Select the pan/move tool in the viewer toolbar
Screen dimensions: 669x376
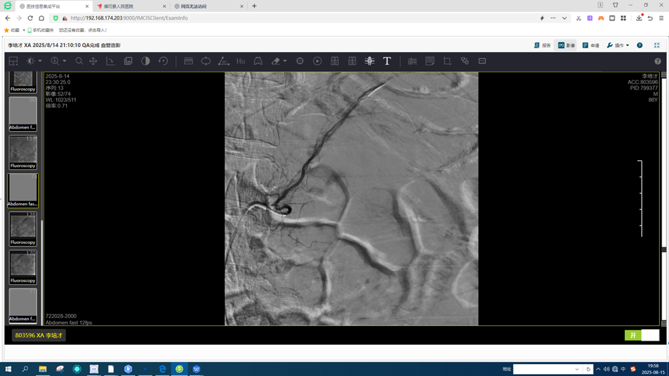(93, 61)
